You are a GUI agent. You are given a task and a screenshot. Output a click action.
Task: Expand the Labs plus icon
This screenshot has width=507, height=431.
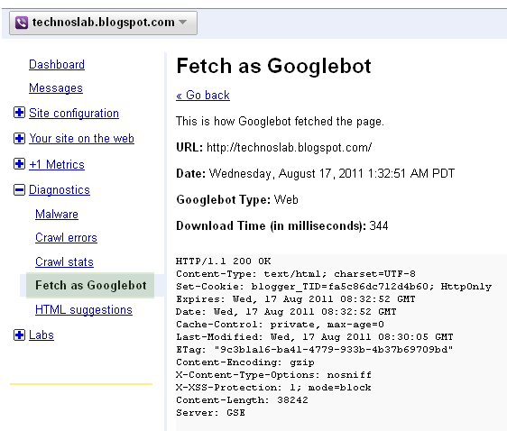click(19, 335)
